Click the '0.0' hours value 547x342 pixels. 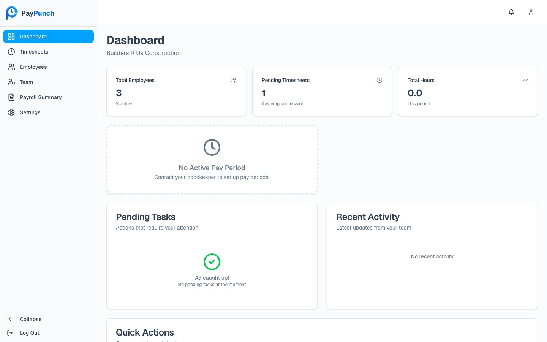tap(415, 93)
